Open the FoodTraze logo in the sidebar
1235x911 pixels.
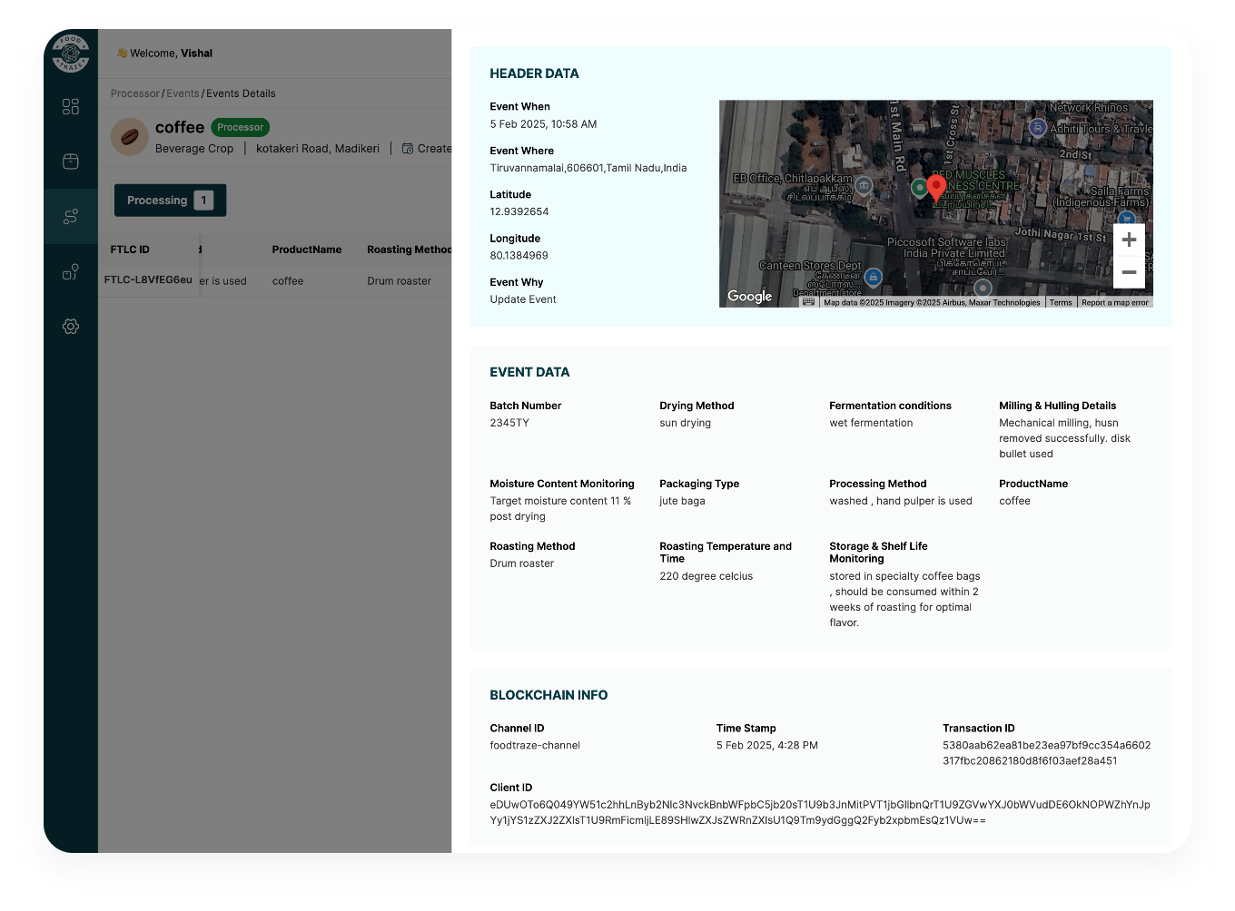coord(71,54)
